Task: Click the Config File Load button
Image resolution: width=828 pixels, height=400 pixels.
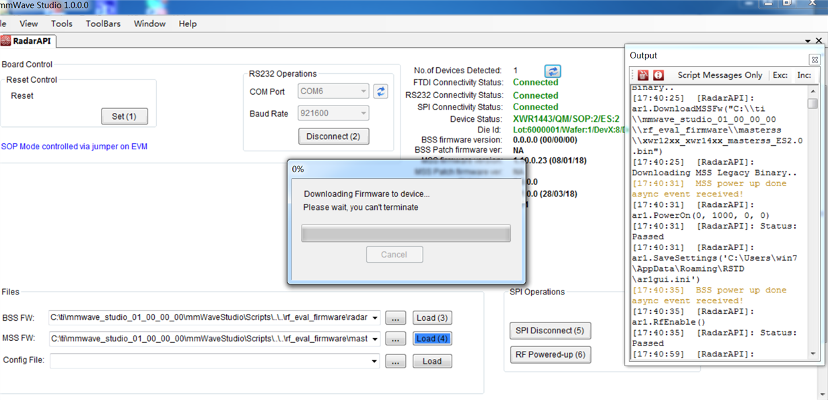Action: click(x=432, y=361)
